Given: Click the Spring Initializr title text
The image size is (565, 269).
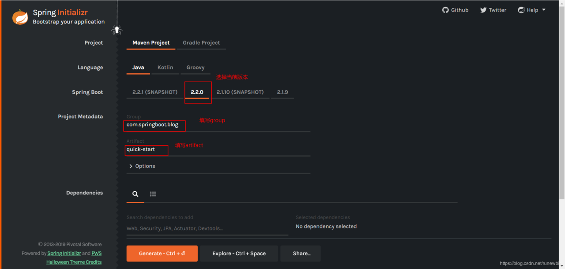Looking at the screenshot, I should (60, 12).
